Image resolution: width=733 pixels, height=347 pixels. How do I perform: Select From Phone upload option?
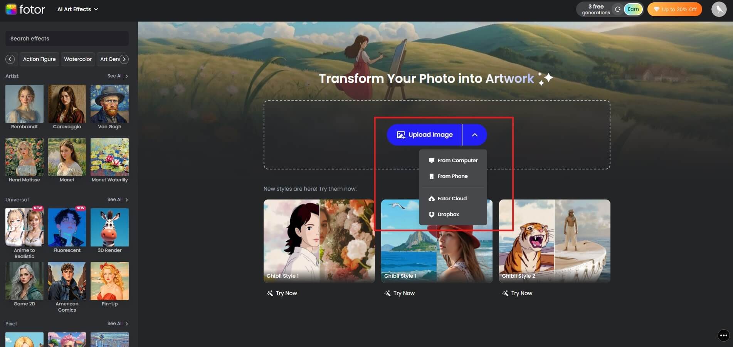(453, 176)
